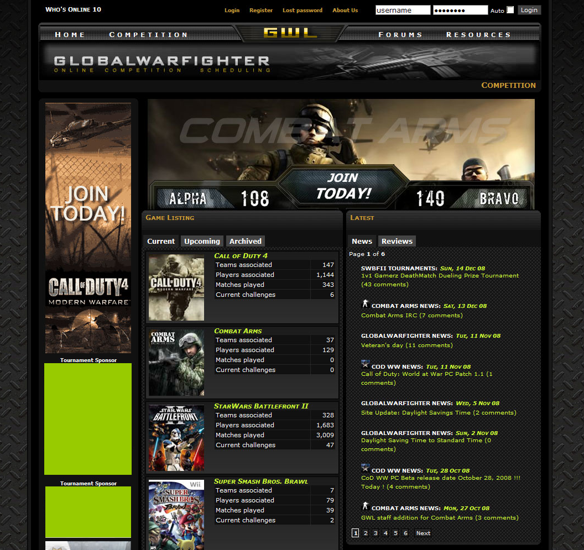Open the Site Update Daylight Savings article
Viewport: 584px width, 550px height.
[x=439, y=412]
